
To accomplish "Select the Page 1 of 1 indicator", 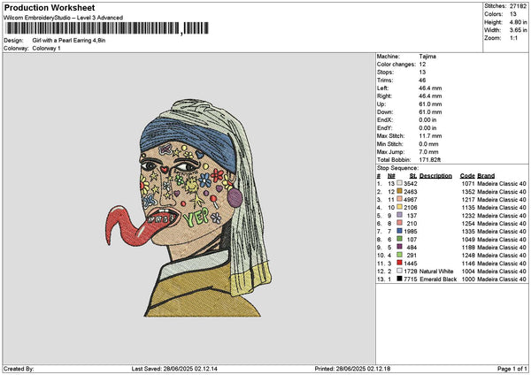I will pos(512,369).
